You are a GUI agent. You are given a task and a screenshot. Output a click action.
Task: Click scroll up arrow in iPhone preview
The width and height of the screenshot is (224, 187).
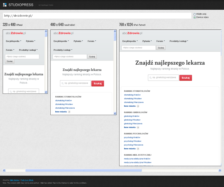click(46, 31)
